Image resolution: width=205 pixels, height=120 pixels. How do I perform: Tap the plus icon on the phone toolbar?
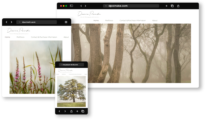click(77, 111)
